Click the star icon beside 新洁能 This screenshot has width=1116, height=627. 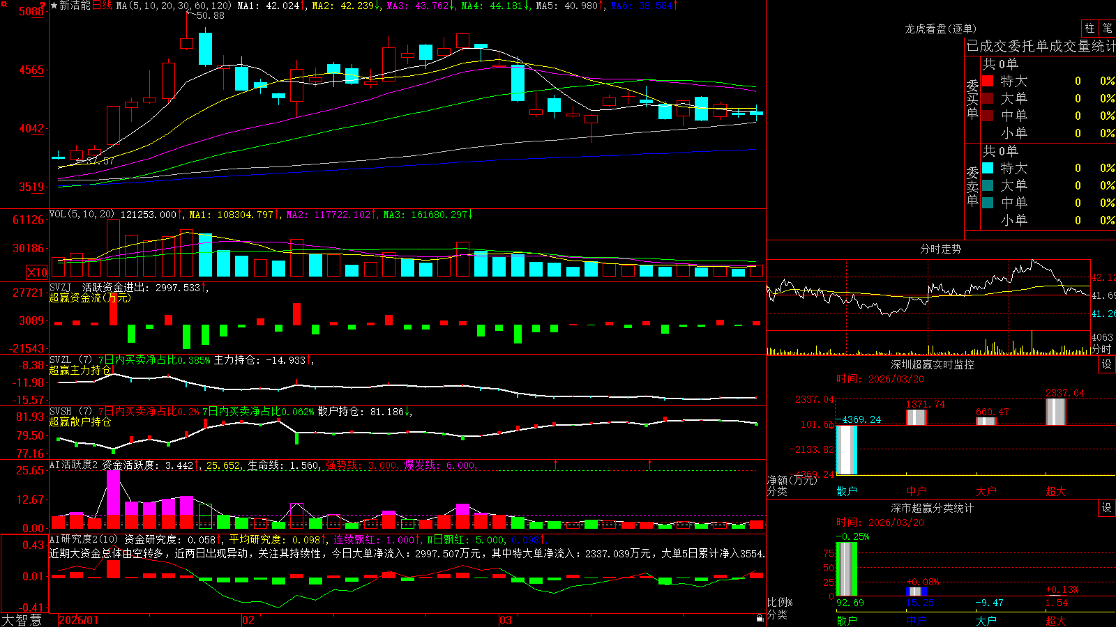54,6
